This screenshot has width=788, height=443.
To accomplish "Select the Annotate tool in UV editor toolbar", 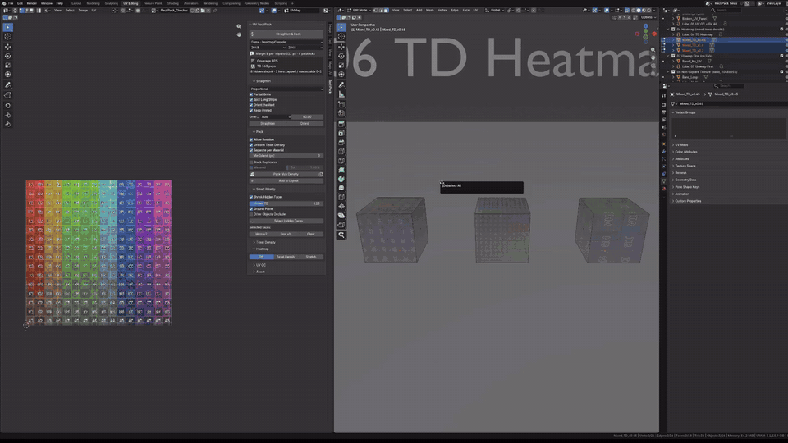I will (x=7, y=84).
